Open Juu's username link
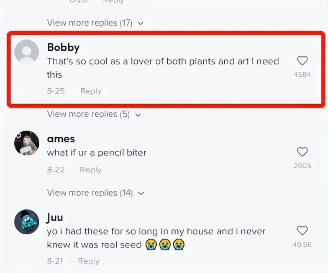 tap(55, 218)
